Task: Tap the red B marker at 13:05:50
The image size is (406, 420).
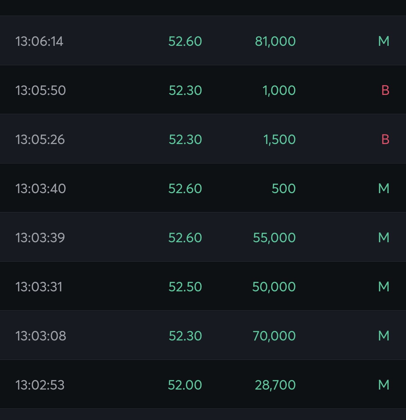Action: [385, 90]
